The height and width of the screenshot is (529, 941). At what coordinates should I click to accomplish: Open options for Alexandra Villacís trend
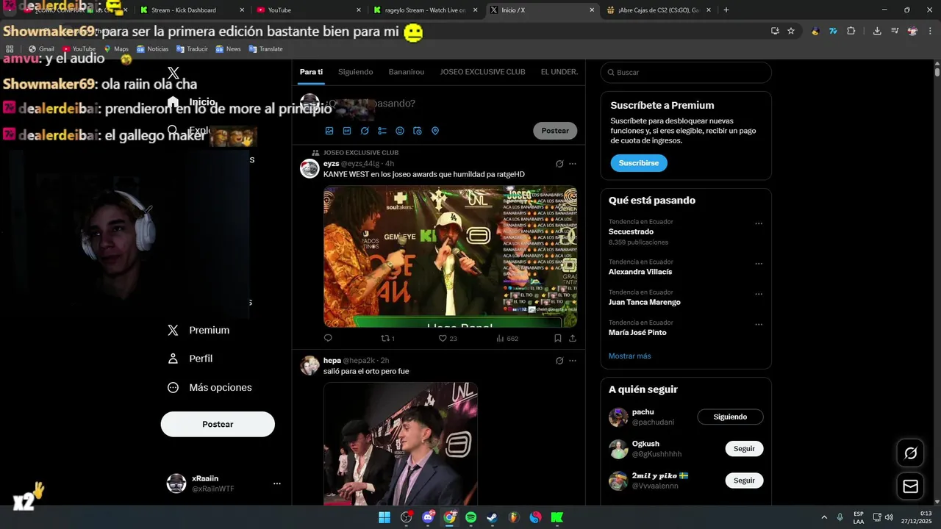pos(759,264)
